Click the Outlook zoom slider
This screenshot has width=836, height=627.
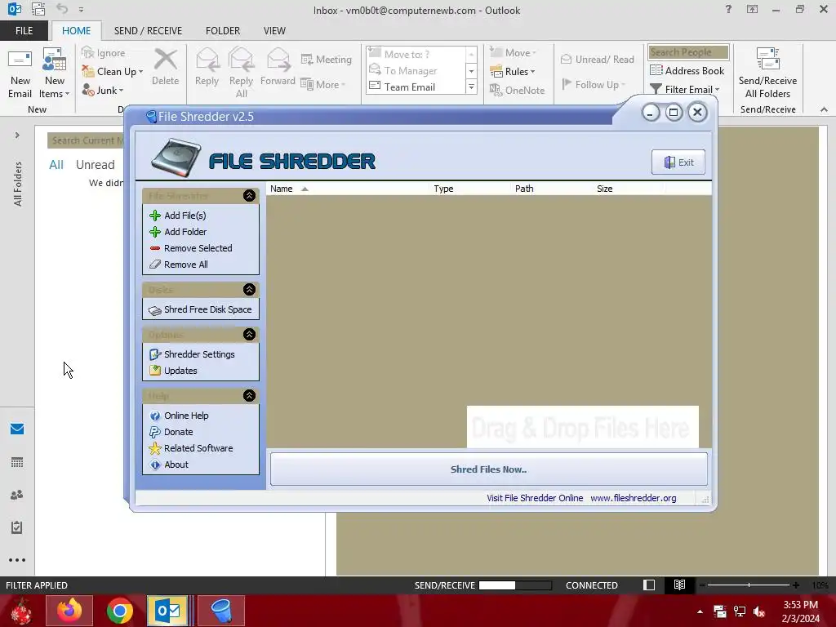tap(749, 585)
